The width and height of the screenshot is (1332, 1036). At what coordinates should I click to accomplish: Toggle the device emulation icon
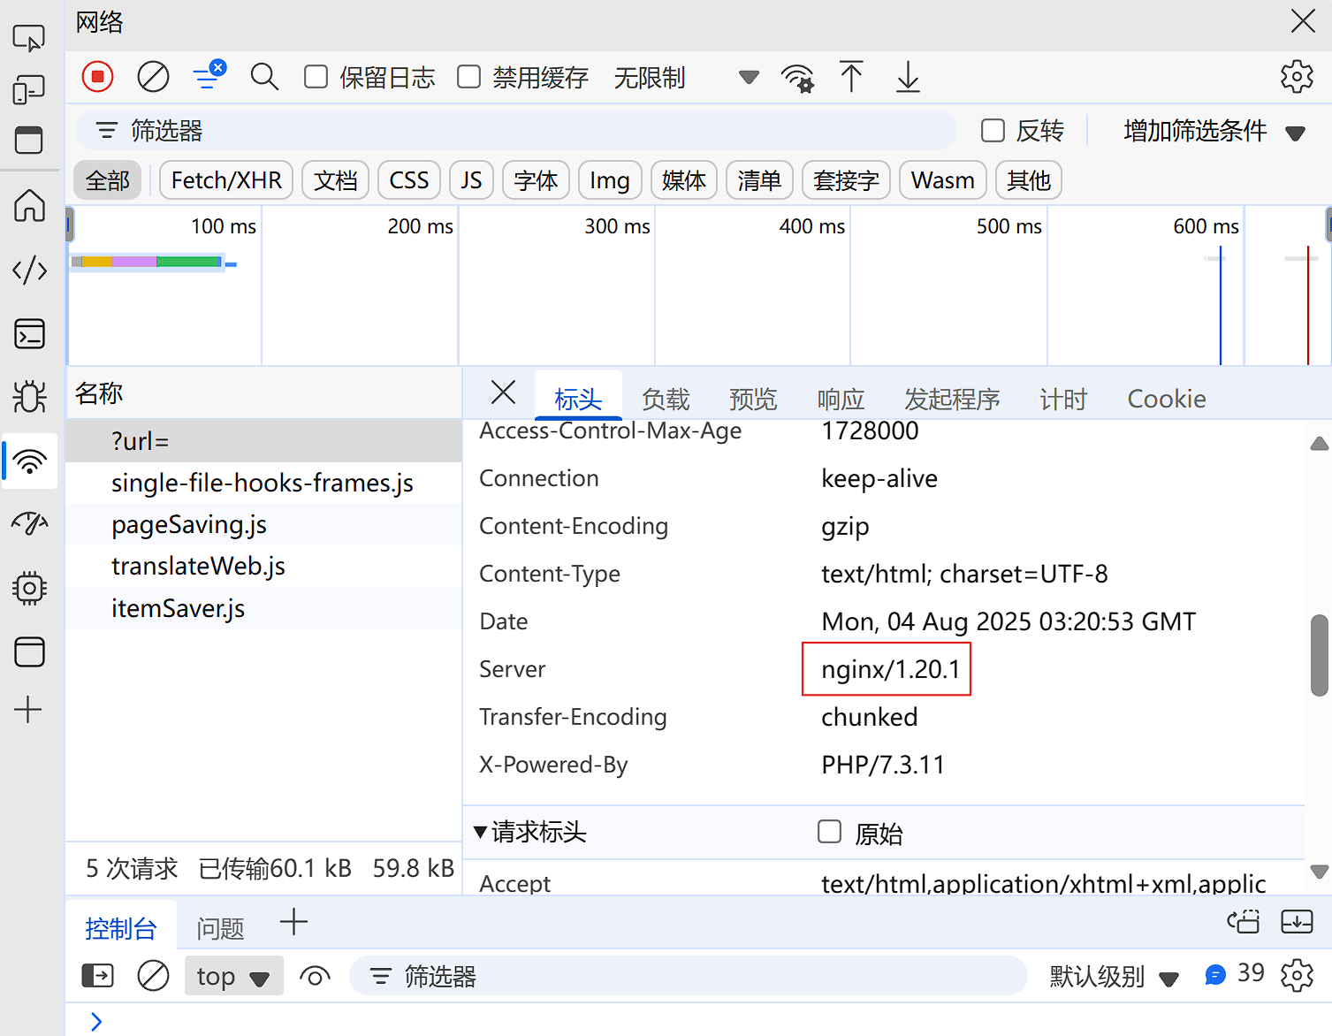pos(29,89)
